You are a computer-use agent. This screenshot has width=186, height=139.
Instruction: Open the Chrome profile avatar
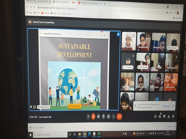coord(178,13)
